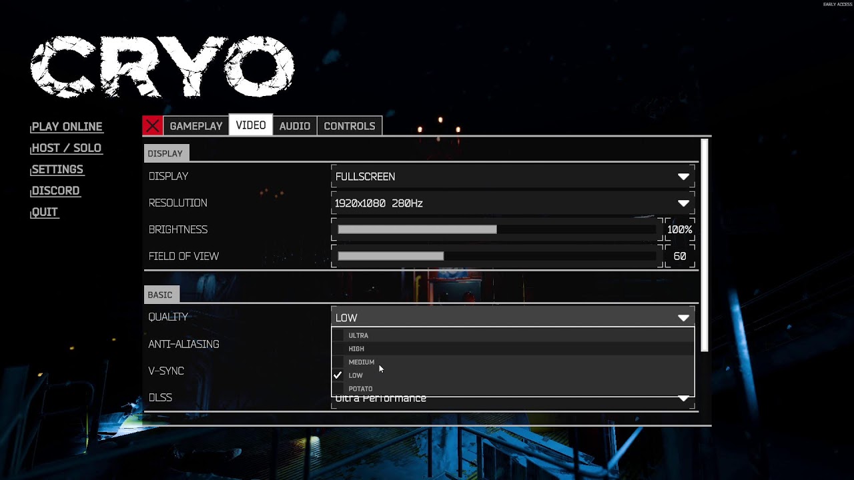Open the Display mode Fullscreen dropdown
The width and height of the screenshot is (854, 480).
click(x=513, y=177)
